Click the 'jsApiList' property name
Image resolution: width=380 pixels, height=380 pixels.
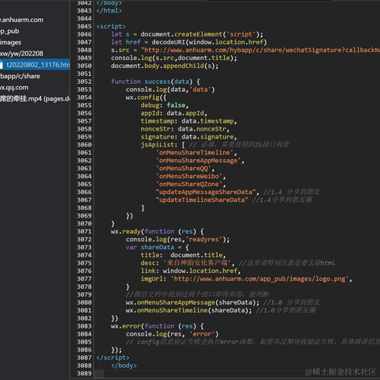[x=158, y=145]
